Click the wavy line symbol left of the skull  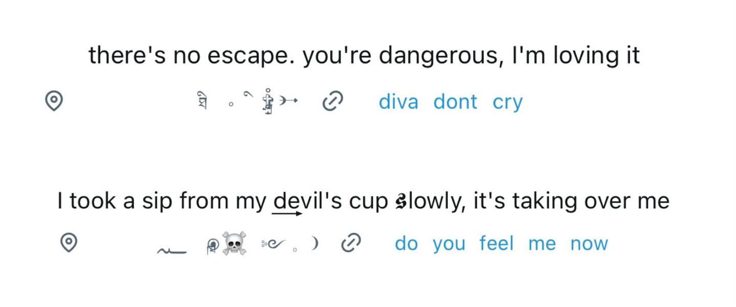tap(171, 250)
